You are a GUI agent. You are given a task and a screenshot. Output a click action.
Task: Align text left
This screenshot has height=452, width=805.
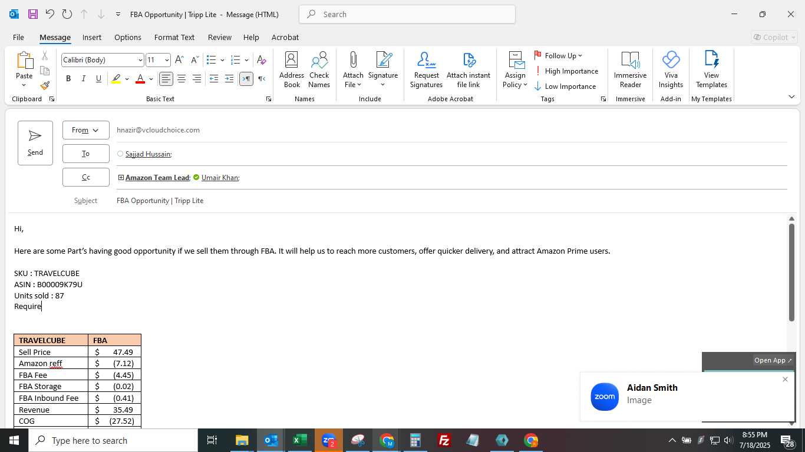pos(166,79)
